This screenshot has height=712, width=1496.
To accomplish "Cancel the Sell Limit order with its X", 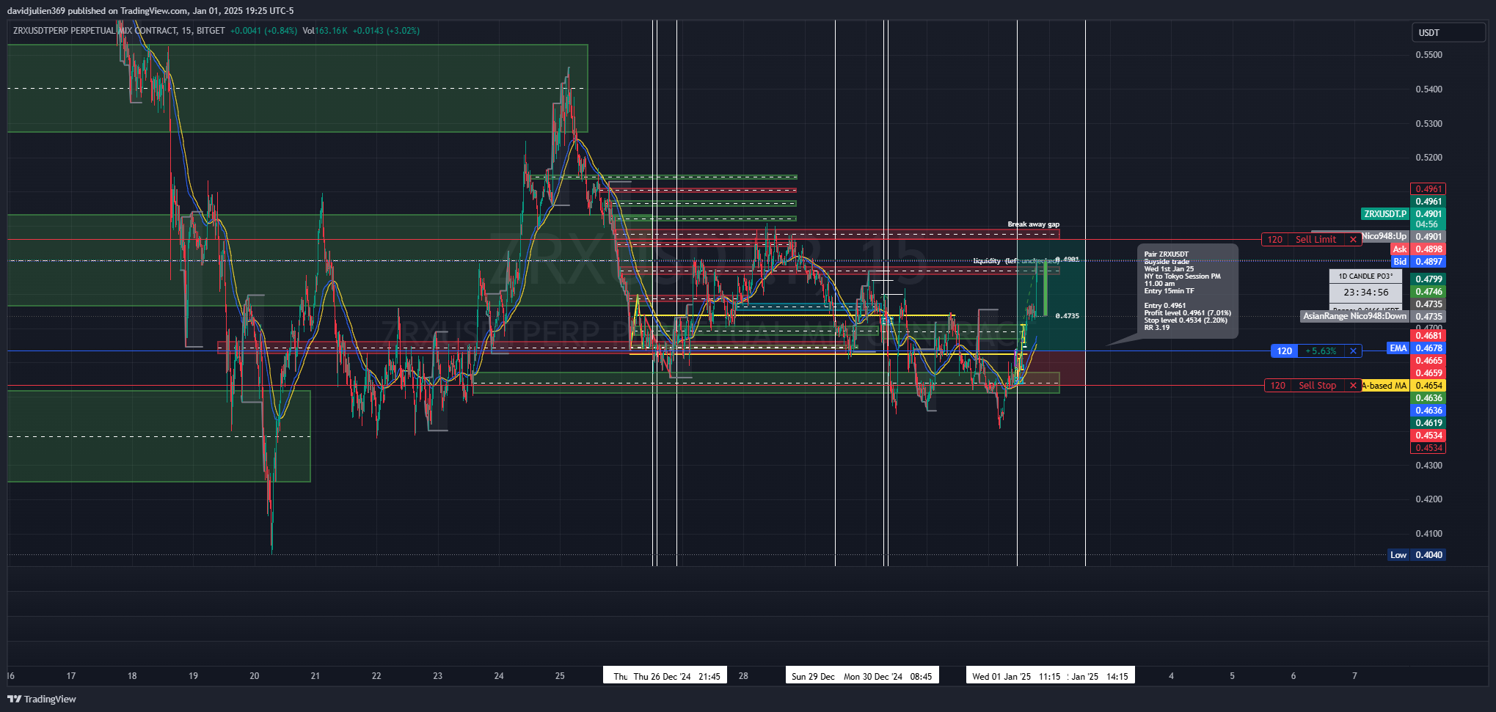I will 1353,240.
